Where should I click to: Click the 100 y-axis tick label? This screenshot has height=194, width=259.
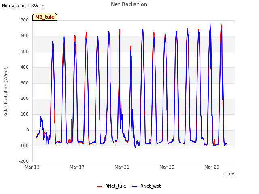[x=25, y=114]
